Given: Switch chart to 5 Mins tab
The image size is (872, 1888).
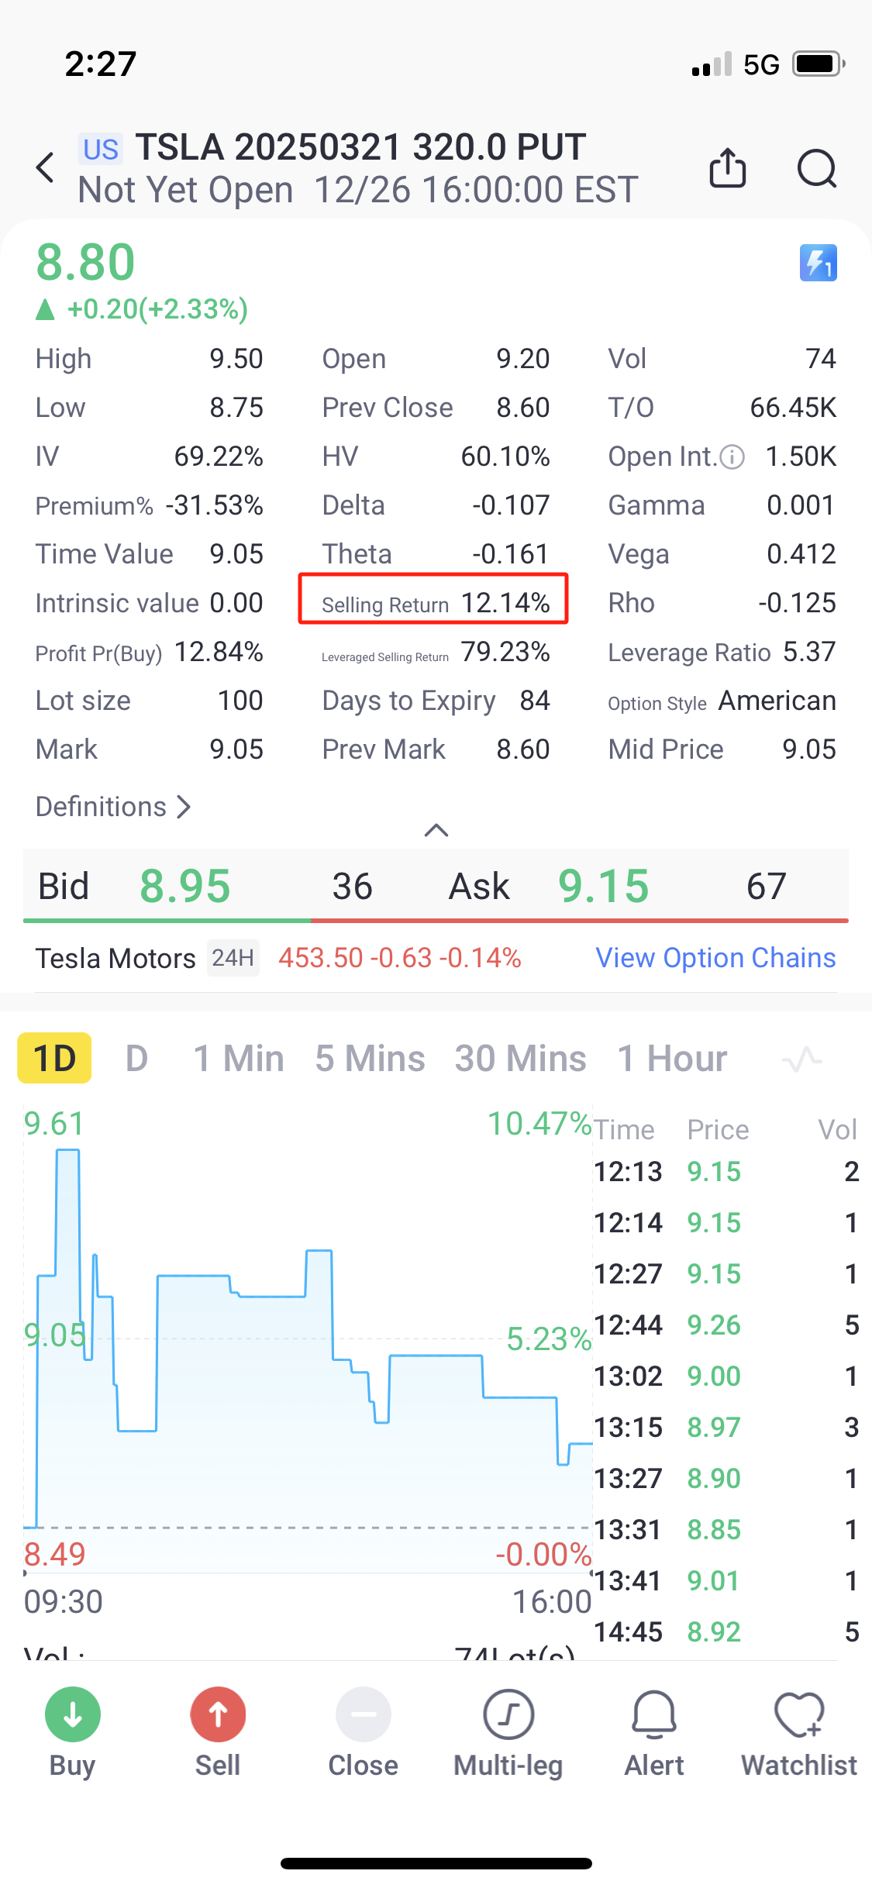Looking at the screenshot, I should [370, 1059].
